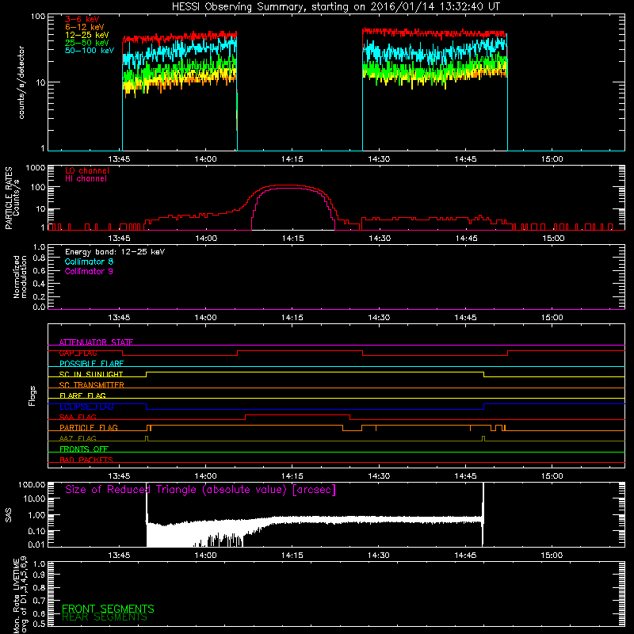Click the SC_TRANSMITTER flag label
Viewport: 634px width, 634px height.
[x=92, y=385]
